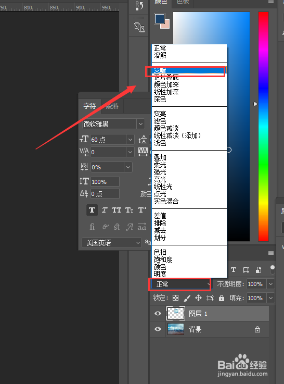Toggle Superscript text style
The width and height of the screenshot is (284, 384).
pyautogui.click(x=142, y=210)
